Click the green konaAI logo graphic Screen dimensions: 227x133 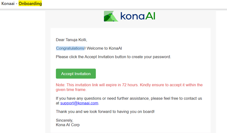point(111,16)
